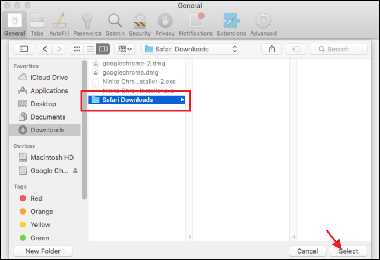Open the Privacy hand icon pane
Screen dimensions: 380x260
(x=165, y=24)
